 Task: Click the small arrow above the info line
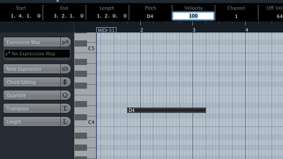coord(57,1)
